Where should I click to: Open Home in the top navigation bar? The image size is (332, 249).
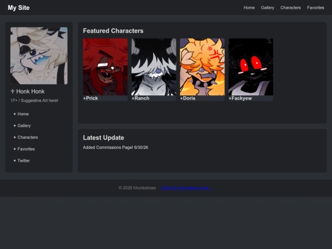[249, 7]
